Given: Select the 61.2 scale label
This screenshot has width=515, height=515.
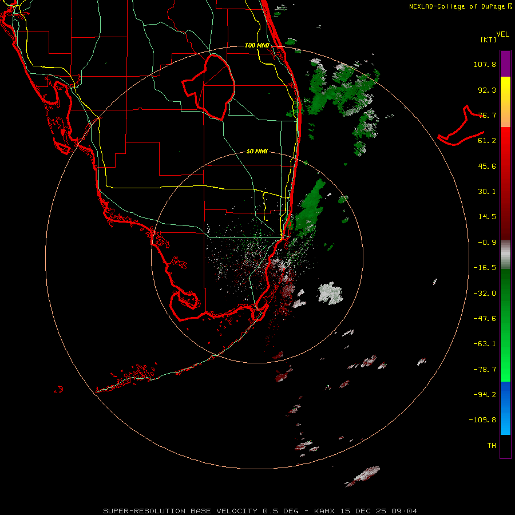Looking at the screenshot, I should 487,141.
